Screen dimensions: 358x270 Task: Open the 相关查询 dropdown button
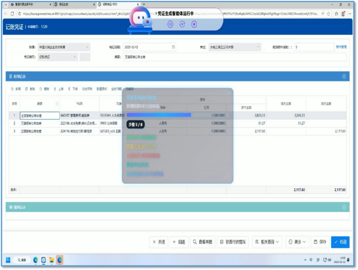click(267, 242)
